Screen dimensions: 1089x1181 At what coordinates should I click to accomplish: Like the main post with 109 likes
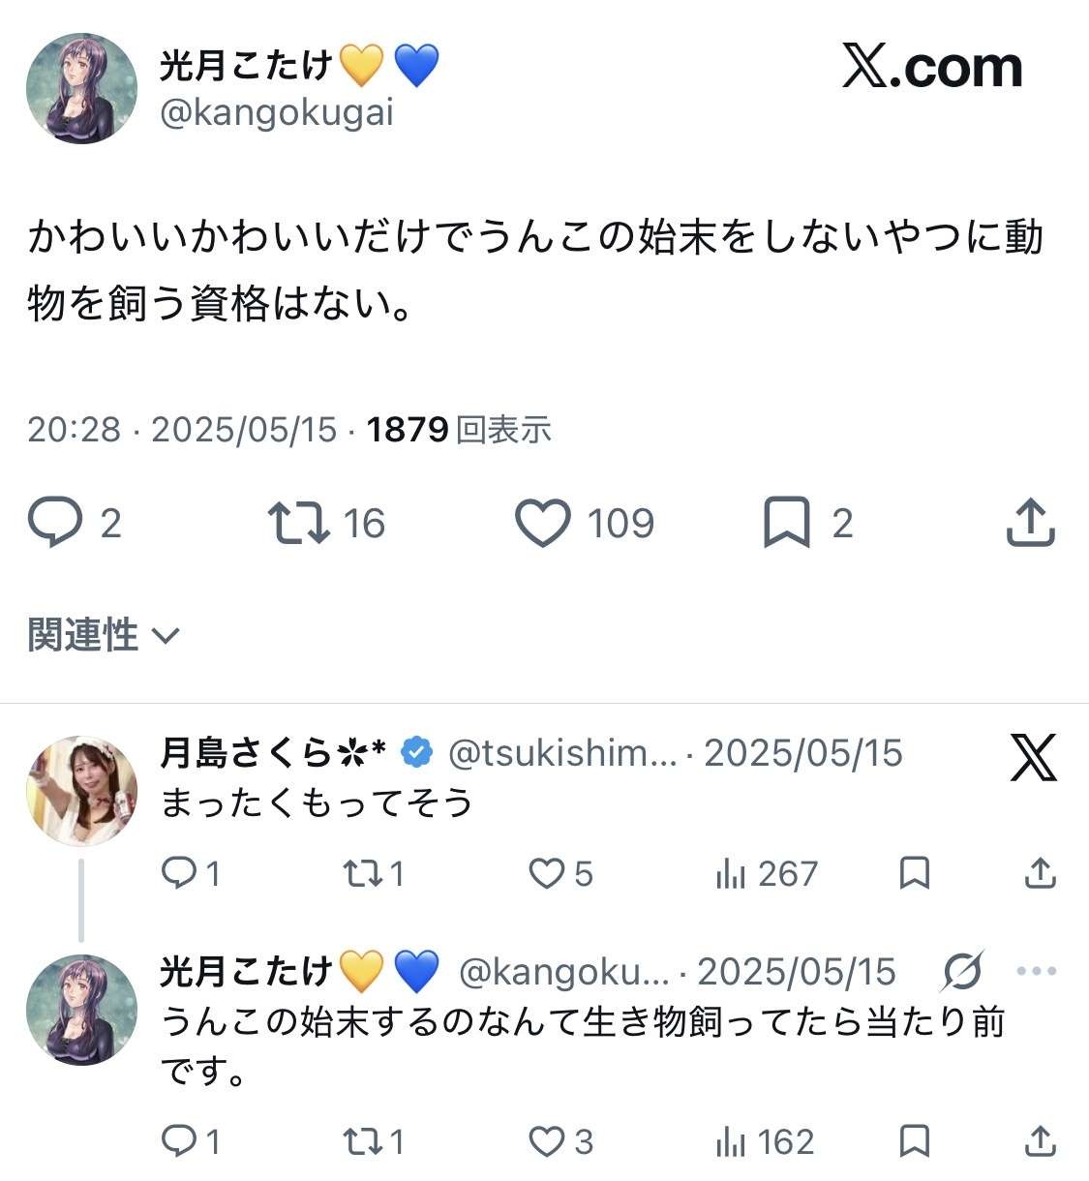(542, 523)
